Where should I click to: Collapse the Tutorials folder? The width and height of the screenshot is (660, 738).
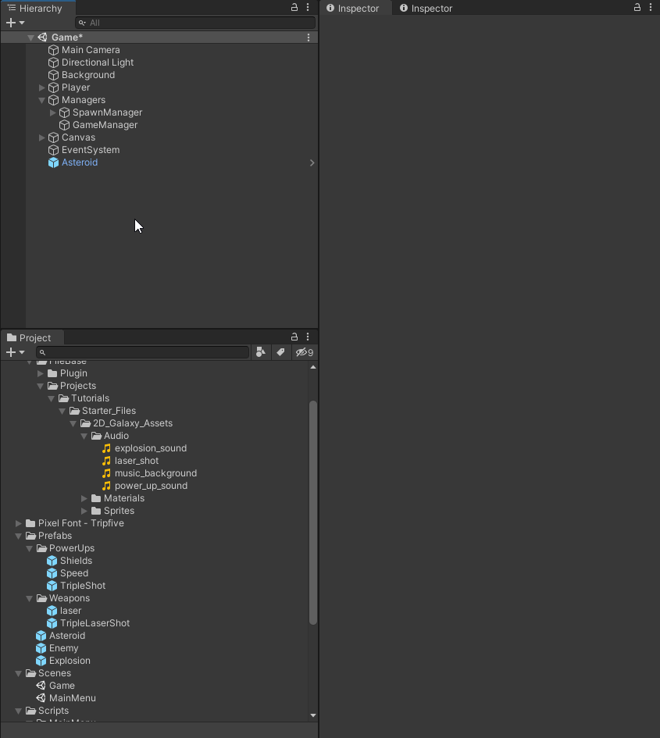(51, 398)
